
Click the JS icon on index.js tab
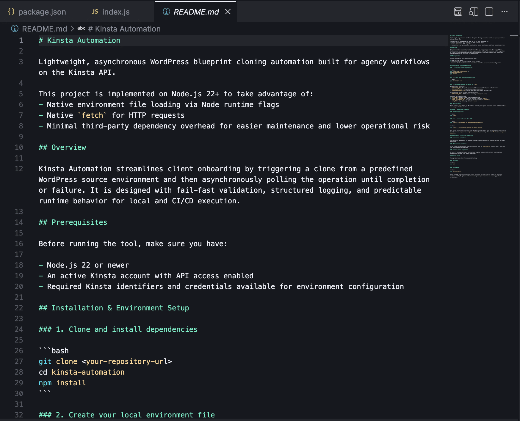point(95,12)
